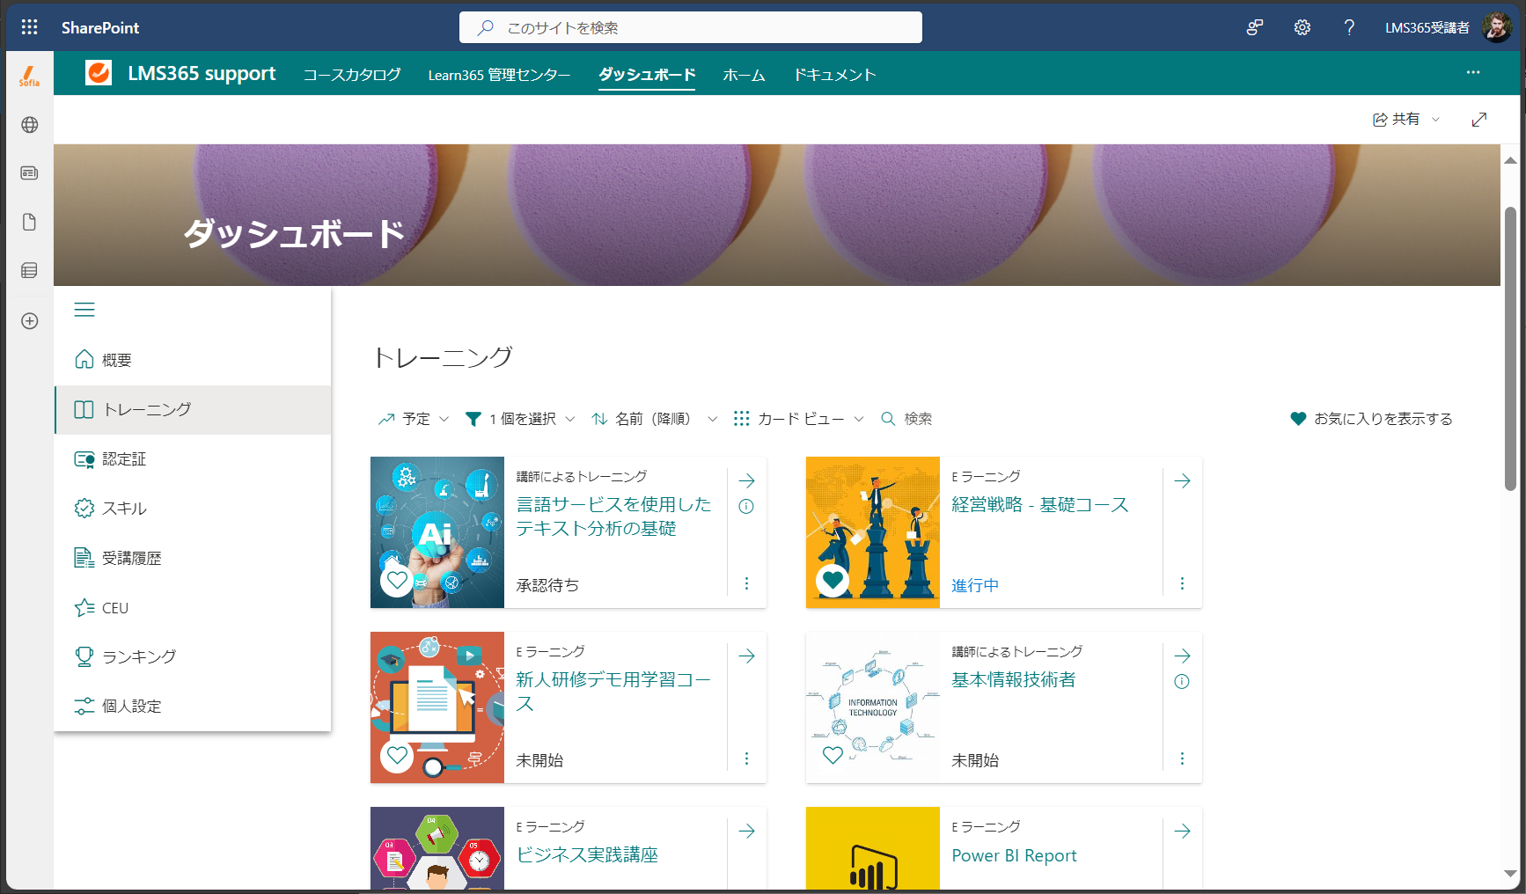The image size is (1526, 894).
Task: Show info for 基本情報技術者 card
Action: [1182, 681]
